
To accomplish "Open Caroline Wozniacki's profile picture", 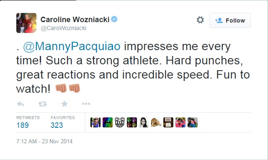I will [26, 23].
